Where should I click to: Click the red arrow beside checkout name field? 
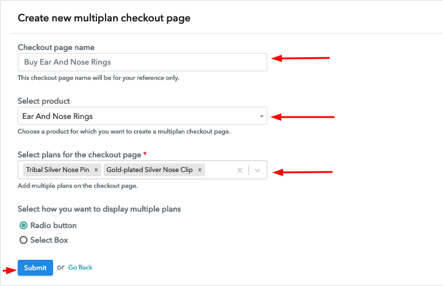(x=300, y=59)
